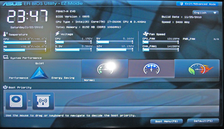Click the date Saturday[1/22/2011]
Screen dimensions: 224x129
tap(27, 27)
